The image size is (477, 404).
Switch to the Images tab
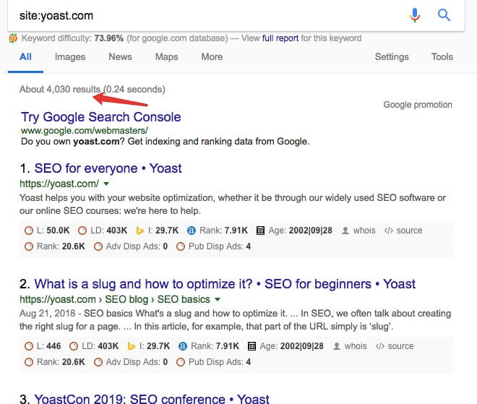pos(70,57)
